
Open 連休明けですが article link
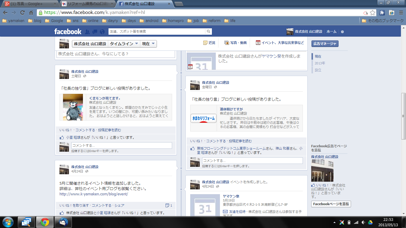click(x=231, y=109)
